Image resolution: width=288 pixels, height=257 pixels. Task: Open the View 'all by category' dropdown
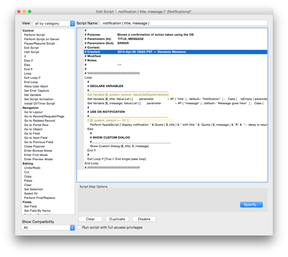(x=54, y=23)
